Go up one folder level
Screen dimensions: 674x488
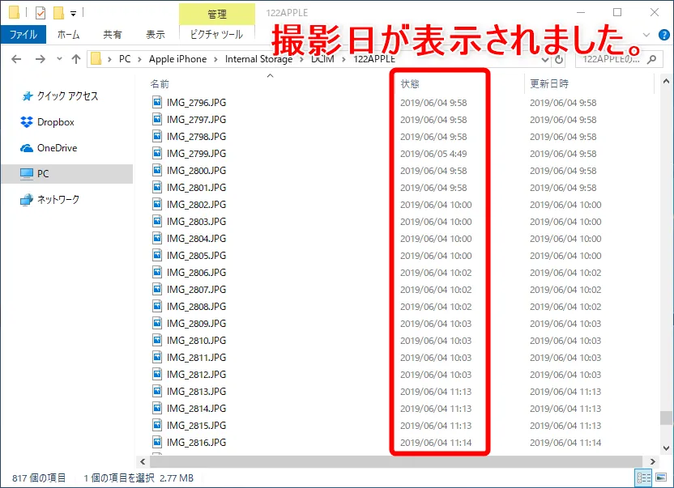pyautogui.click(x=76, y=59)
